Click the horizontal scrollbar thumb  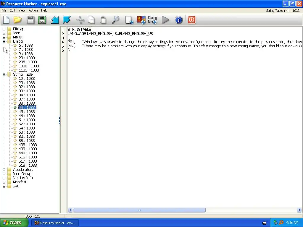(x=139, y=210)
